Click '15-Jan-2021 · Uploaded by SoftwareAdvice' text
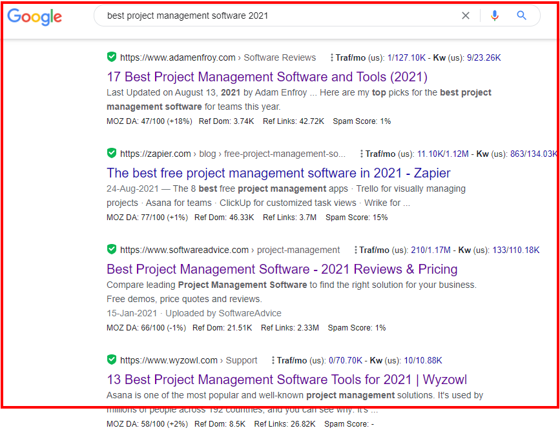560x437 pixels. pos(194,313)
